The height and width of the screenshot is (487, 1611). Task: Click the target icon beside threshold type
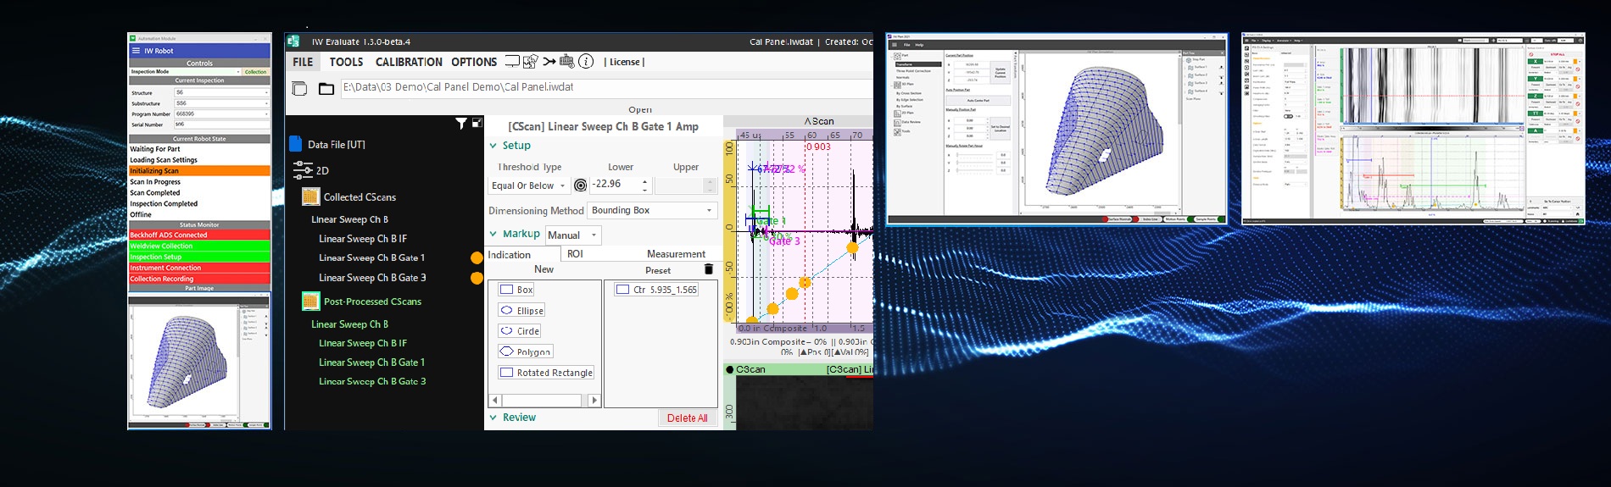click(581, 185)
